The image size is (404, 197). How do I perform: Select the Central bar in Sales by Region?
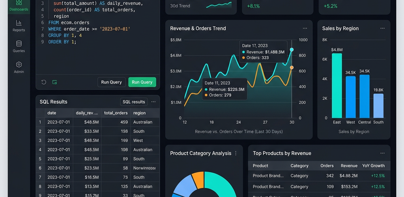[x=365, y=97]
